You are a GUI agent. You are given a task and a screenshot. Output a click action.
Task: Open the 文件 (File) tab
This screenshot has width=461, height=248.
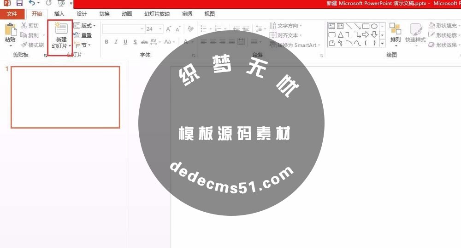[x=12, y=14]
